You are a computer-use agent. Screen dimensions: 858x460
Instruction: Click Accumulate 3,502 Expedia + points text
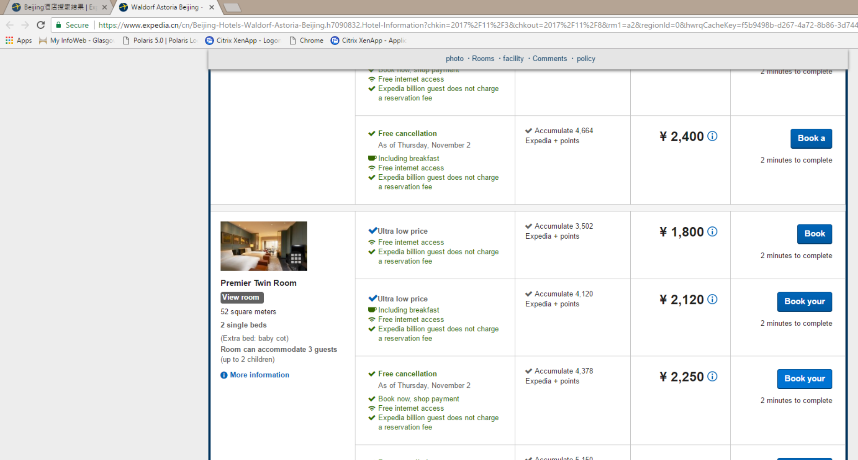[x=559, y=231]
